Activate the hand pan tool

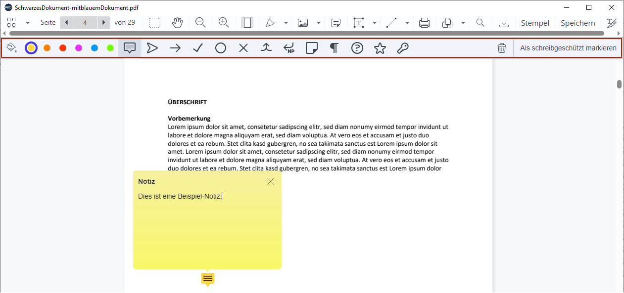click(x=178, y=23)
